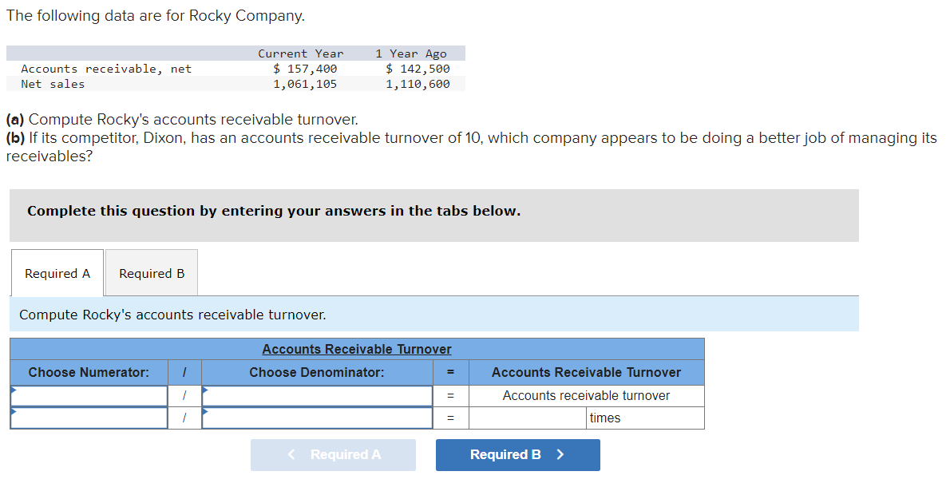950x503 pixels.
Task: Click the 'Net sales' row label
Action: [53, 85]
